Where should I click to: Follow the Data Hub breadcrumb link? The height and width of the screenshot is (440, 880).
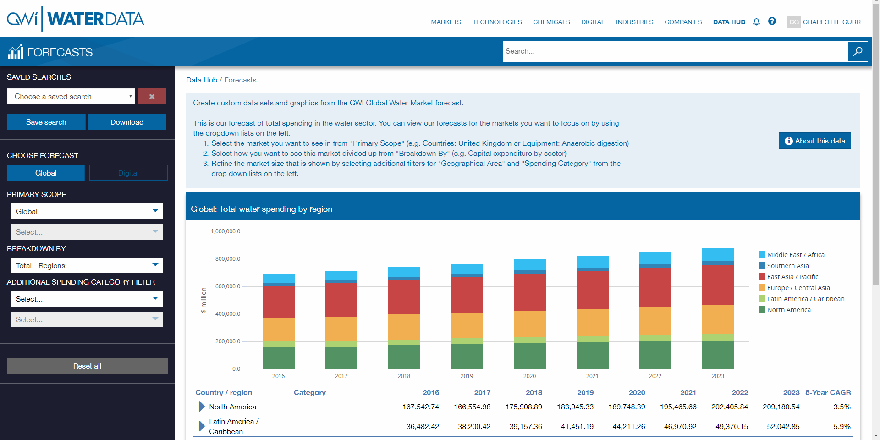pyautogui.click(x=201, y=80)
